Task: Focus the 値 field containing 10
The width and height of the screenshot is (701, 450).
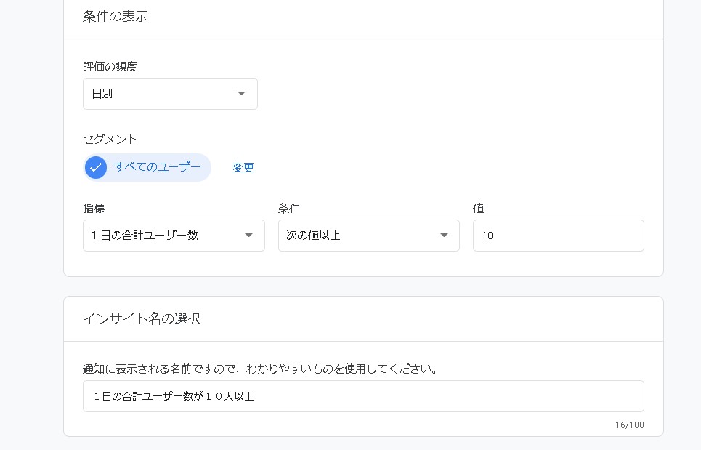Action: 558,236
